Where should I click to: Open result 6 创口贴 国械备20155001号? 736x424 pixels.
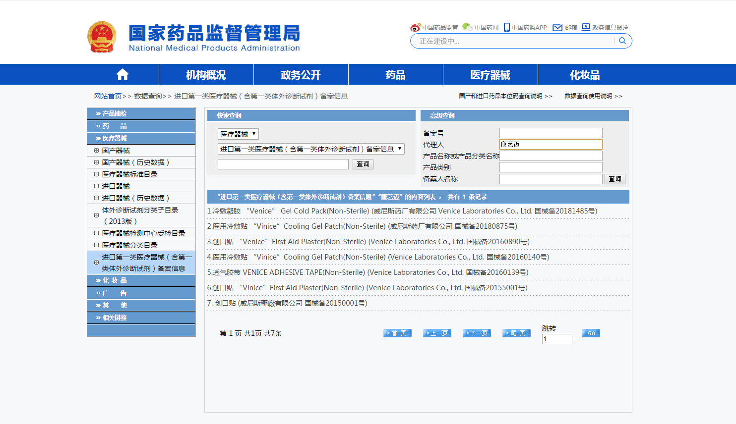(367, 288)
